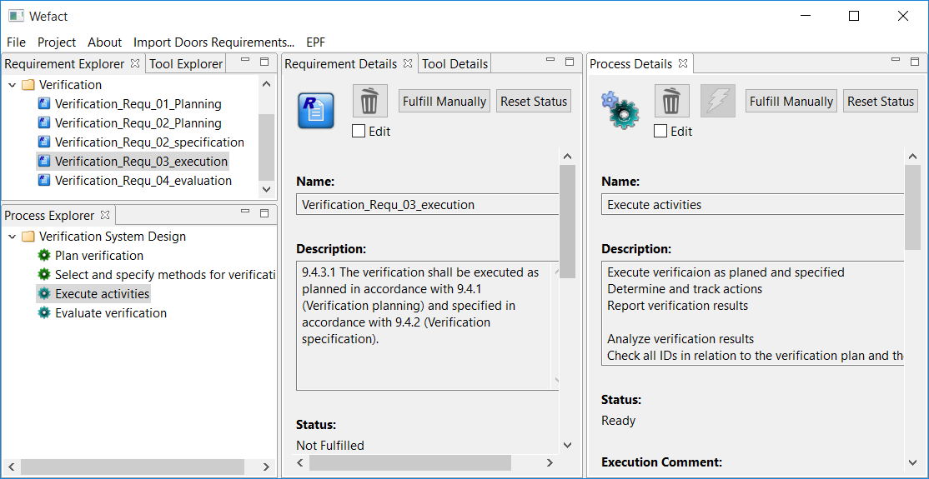The width and height of the screenshot is (929, 479).
Task: Enable Edit checkbox in Requirement Details
Action: pos(359,132)
